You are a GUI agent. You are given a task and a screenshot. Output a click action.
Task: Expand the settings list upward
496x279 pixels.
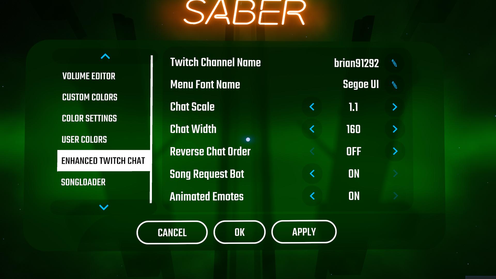tap(104, 56)
